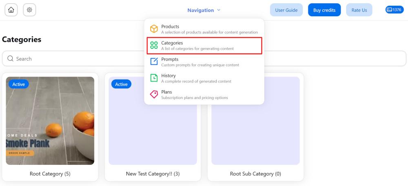Open the Root Category thumbnail image
The width and height of the screenshot is (408, 186).
click(x=50, y=120)
